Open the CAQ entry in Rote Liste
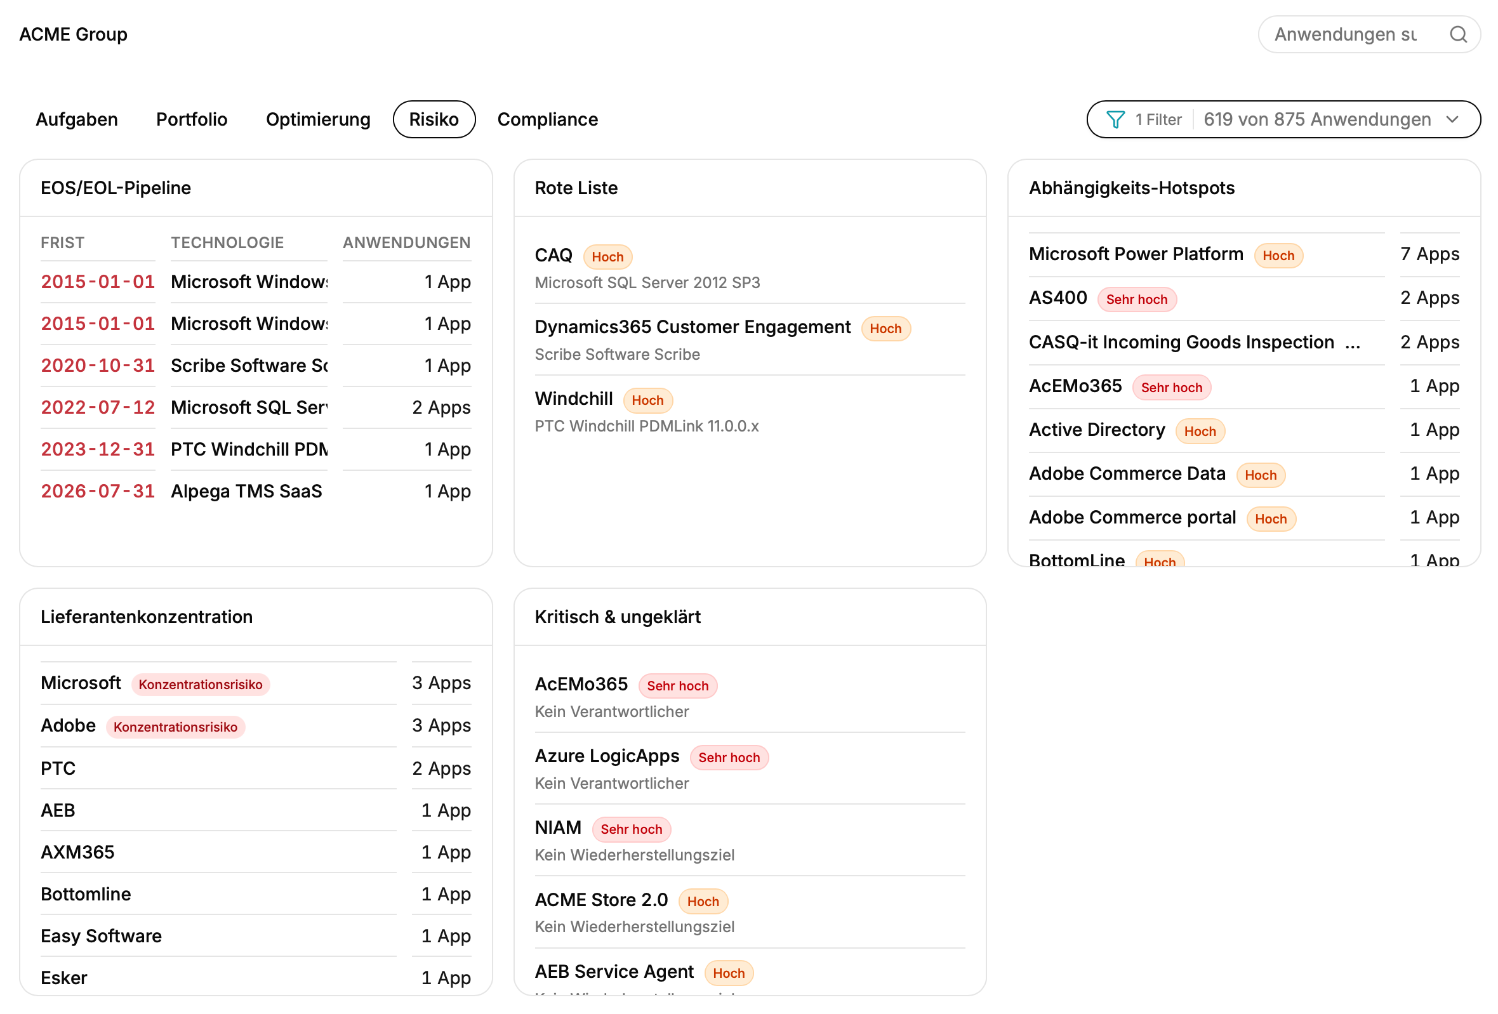Image resolution: width=1498 pixels, height=1014 pixels. coord(750,268)
